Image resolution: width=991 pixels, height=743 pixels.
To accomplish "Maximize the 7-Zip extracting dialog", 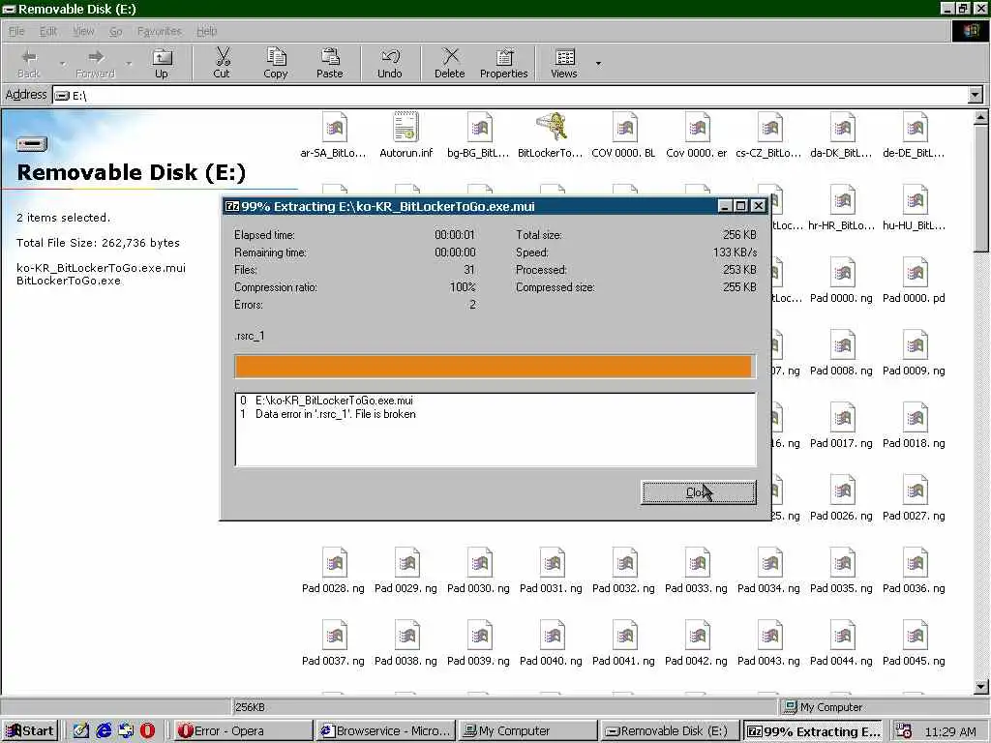I will pyautogui.click(x=740, y=206).
